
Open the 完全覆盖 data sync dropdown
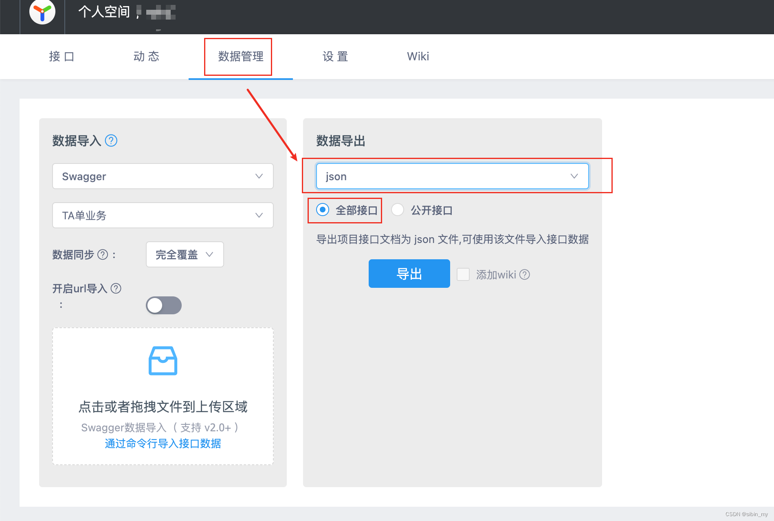(x=184, y=254)
